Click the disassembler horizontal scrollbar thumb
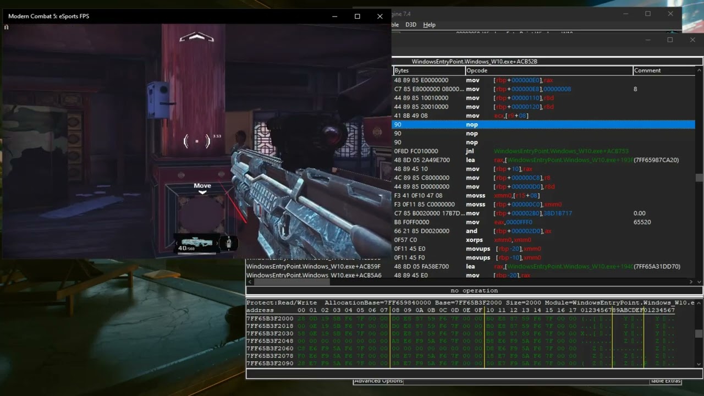 [x=291, y=282]
